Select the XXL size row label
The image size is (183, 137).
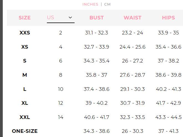click(25, 117)
